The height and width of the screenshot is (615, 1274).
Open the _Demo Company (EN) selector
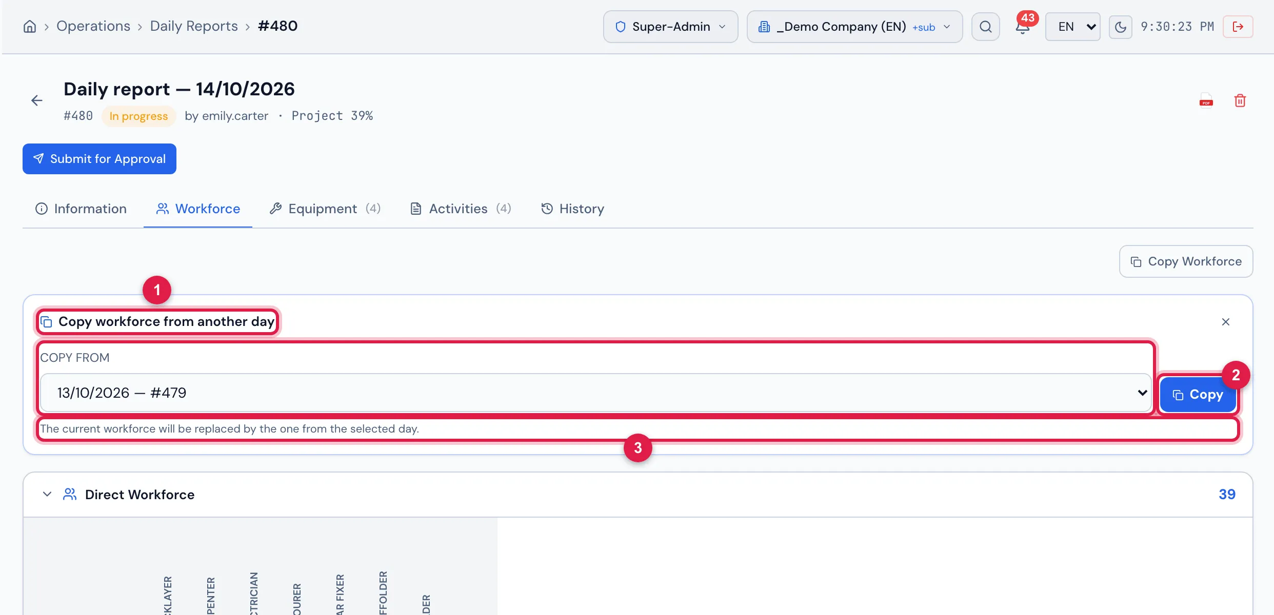(854, 27)
